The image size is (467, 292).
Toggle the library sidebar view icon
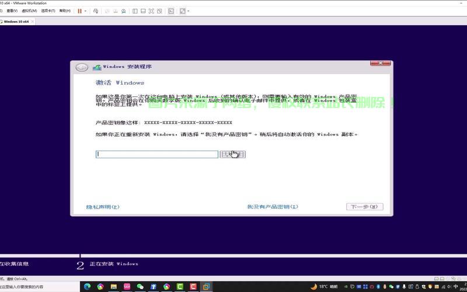[x=135, y=11]
